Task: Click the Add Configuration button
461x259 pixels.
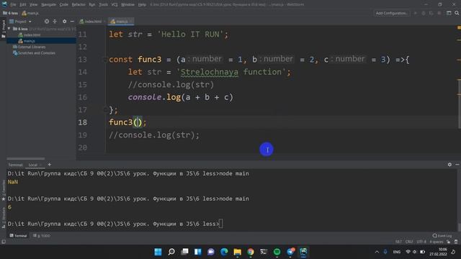Action: point(392,13)
